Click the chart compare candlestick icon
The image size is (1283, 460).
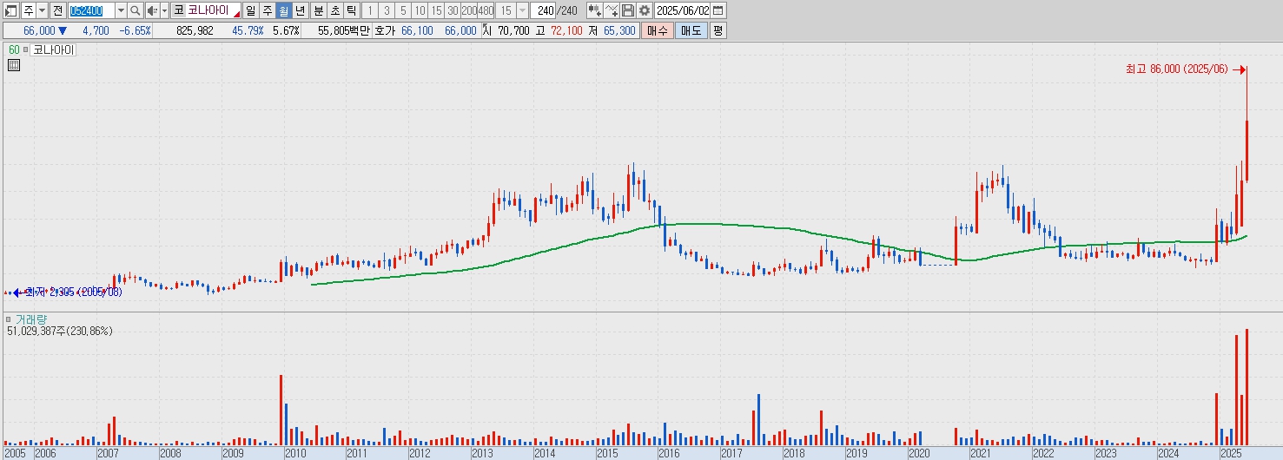click(x=595, y=10)
